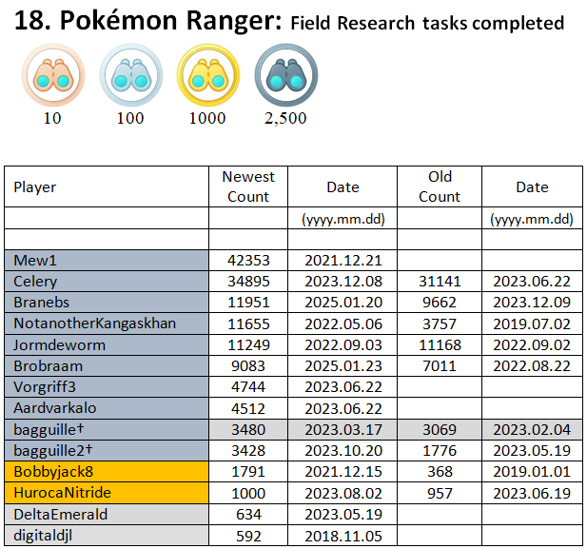Click newest count '11249'
Image resolution: width=587 pixels, height=549 pixels.
click(x=248, y=344)
